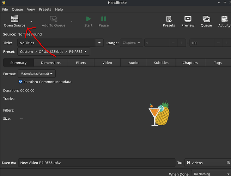Open the Presets panel icon in toolbar
The height and width of the screenshot is (176, 231).
[169, 19]
